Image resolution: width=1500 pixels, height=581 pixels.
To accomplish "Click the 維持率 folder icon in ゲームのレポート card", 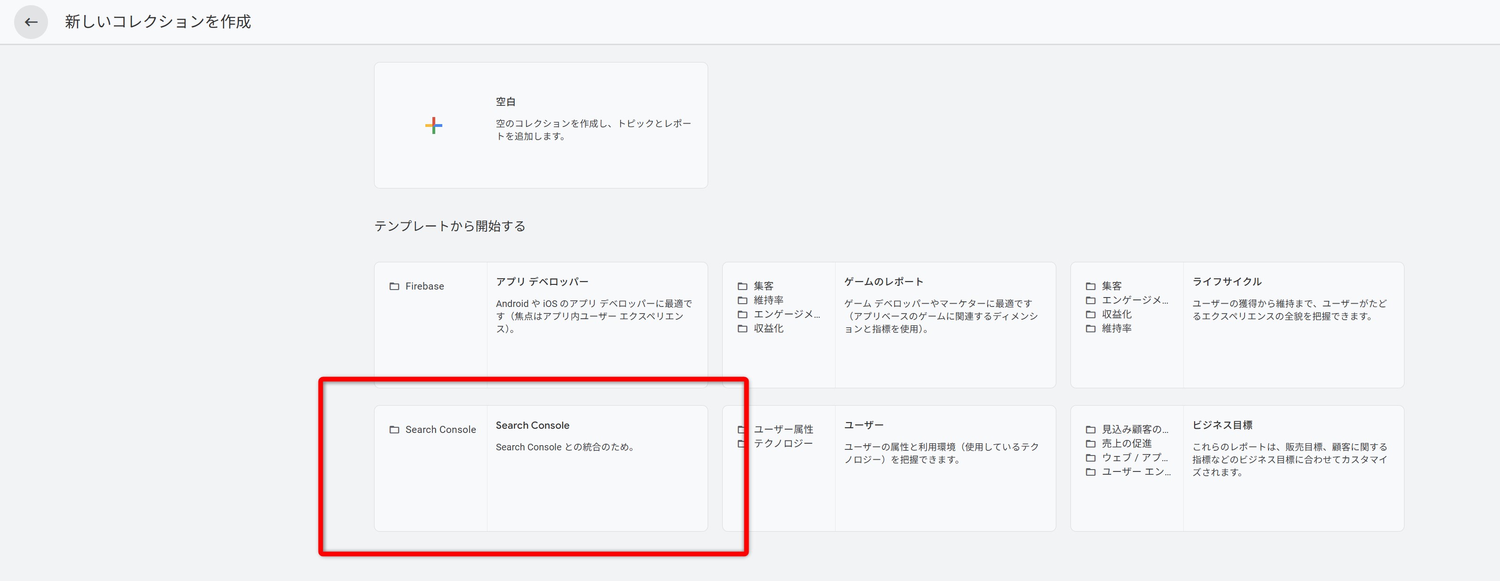I will [x=742, y=300].
